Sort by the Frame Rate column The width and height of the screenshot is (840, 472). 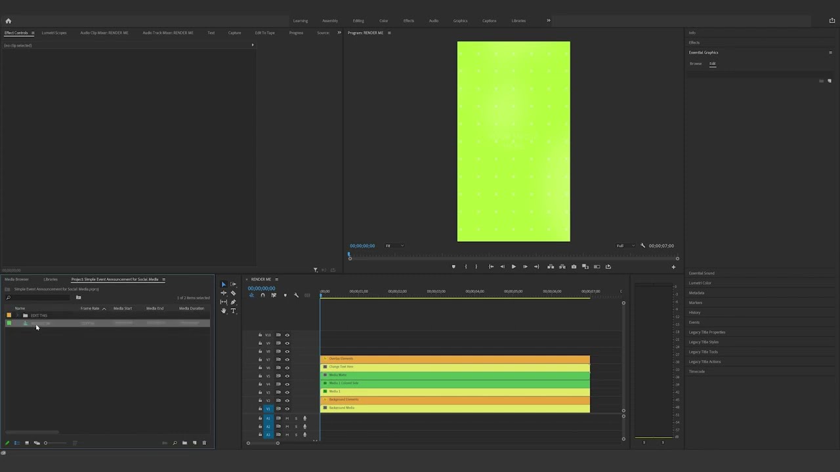[90, 308]
